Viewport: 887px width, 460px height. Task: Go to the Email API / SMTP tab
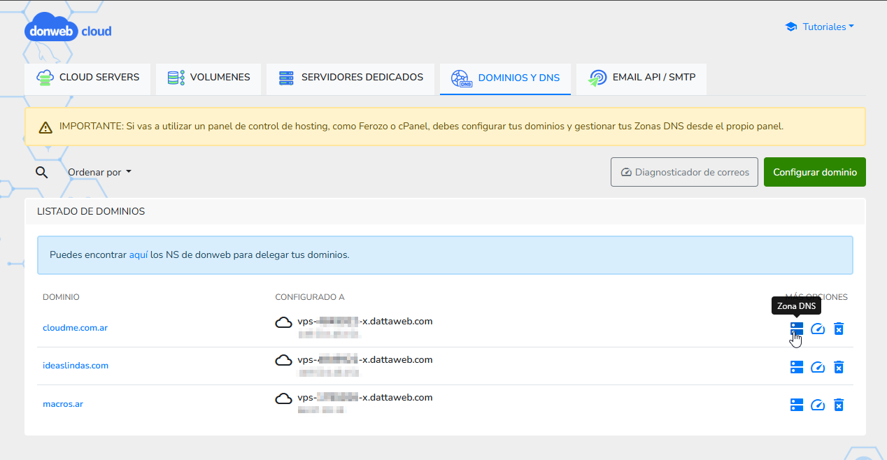click(641, 79)
